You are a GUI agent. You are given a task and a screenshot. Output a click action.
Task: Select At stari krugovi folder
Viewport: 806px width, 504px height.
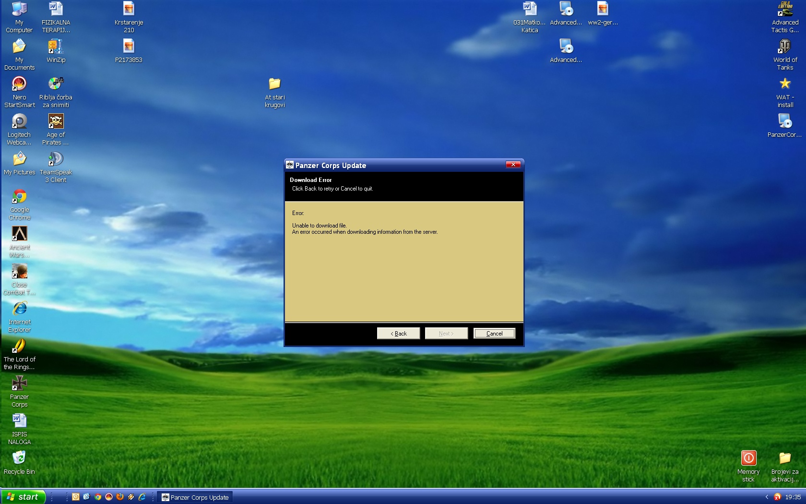pyautogui.click(x=274, y=92)
